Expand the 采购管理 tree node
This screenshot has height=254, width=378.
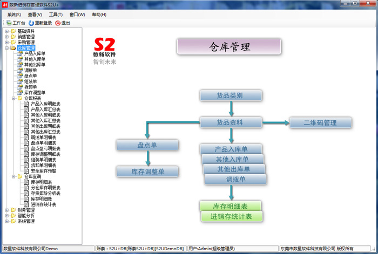(x=7, y=43)
